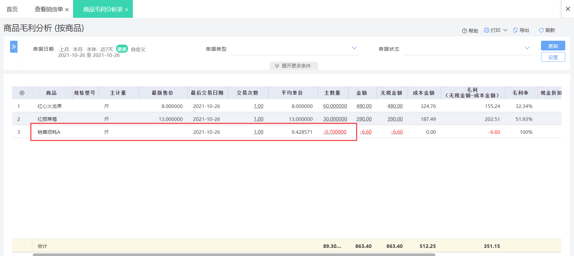
Task: Click the export (导出) icon
Action: click(516, 30)
